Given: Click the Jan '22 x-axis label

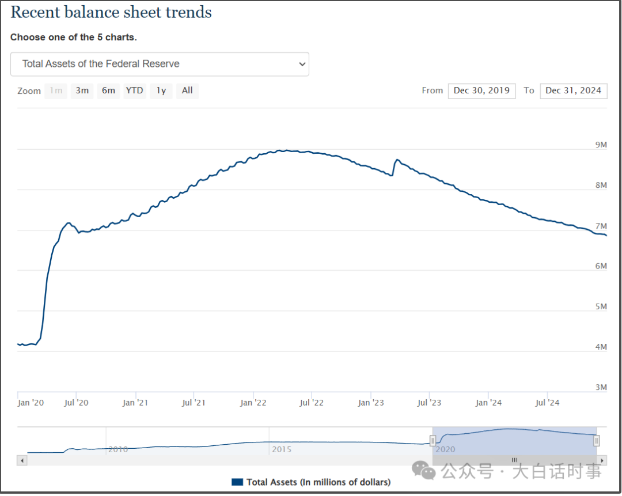Looking at the screenshot, I should click(x=253, y=403).
